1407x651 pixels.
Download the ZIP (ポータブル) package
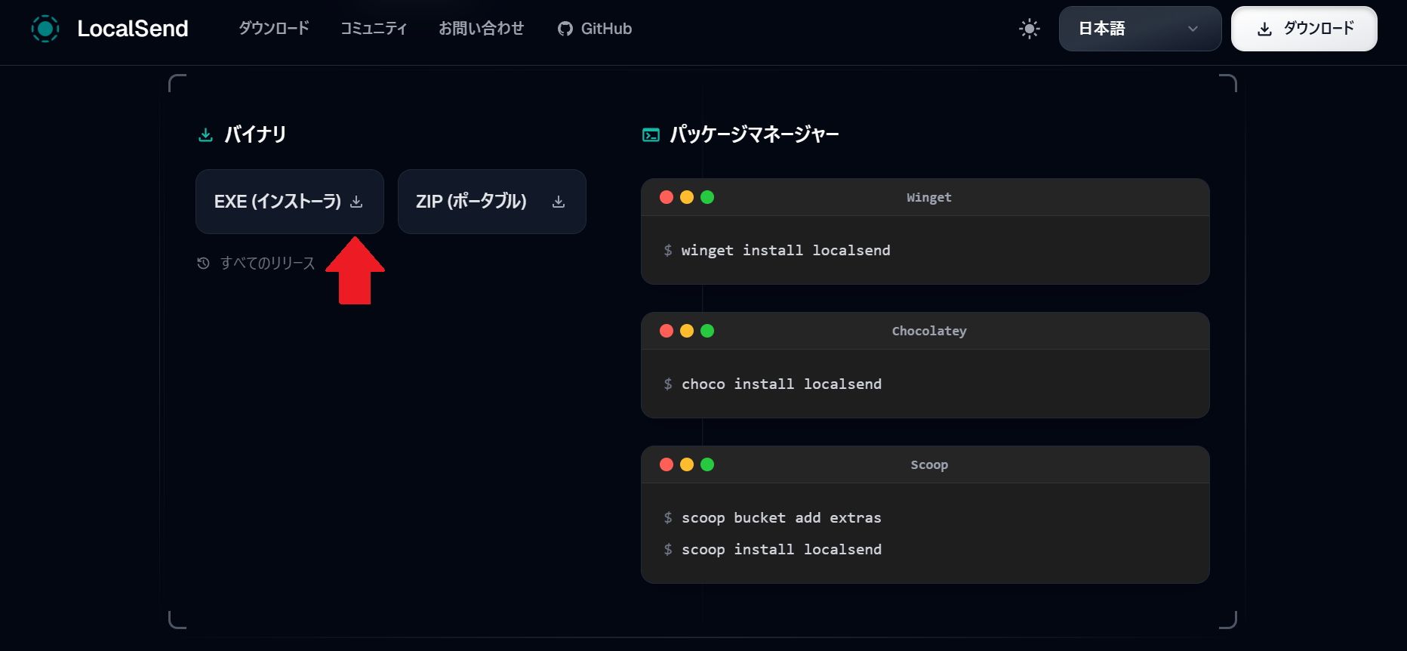[492, 202]
